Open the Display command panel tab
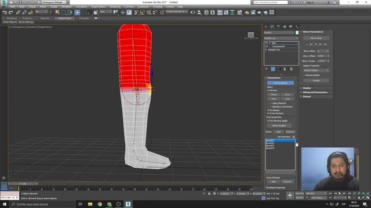The image size is (371, 208). pos(290,27)
